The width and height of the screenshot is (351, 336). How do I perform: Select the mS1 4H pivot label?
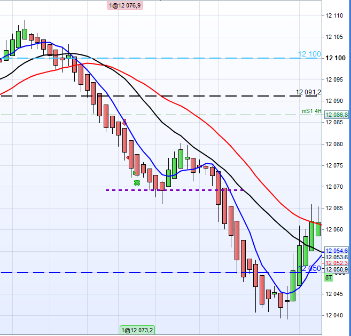tap(311, 111)
